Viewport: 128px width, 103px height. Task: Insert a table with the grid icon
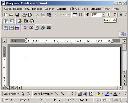[x=75, y=15]
